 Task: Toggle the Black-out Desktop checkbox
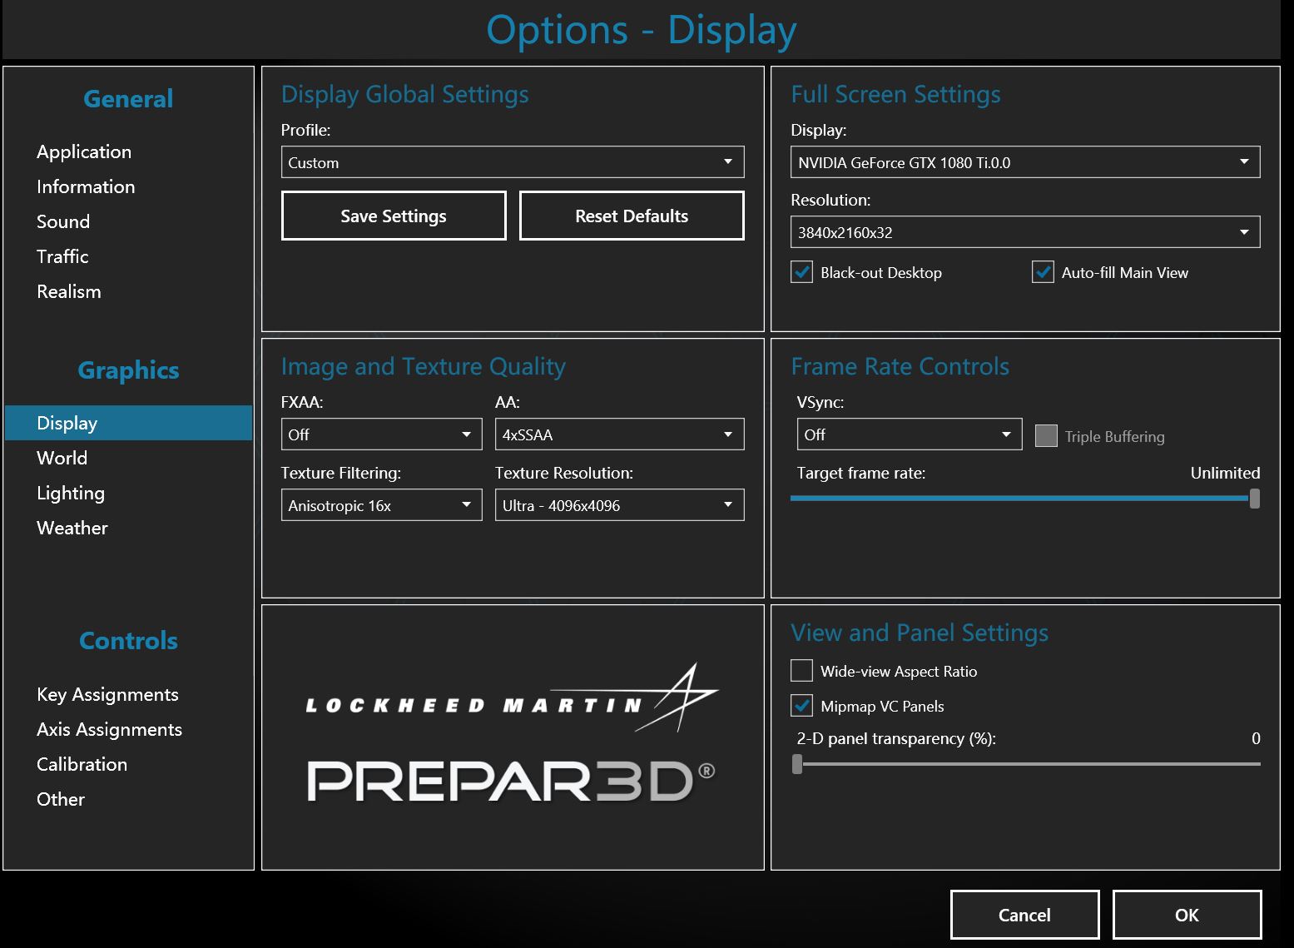click(801, 272)
